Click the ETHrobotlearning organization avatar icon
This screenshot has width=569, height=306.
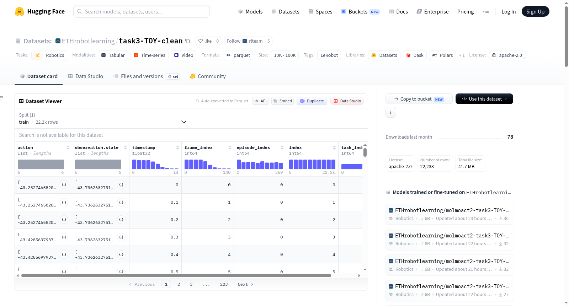[58, 41]
